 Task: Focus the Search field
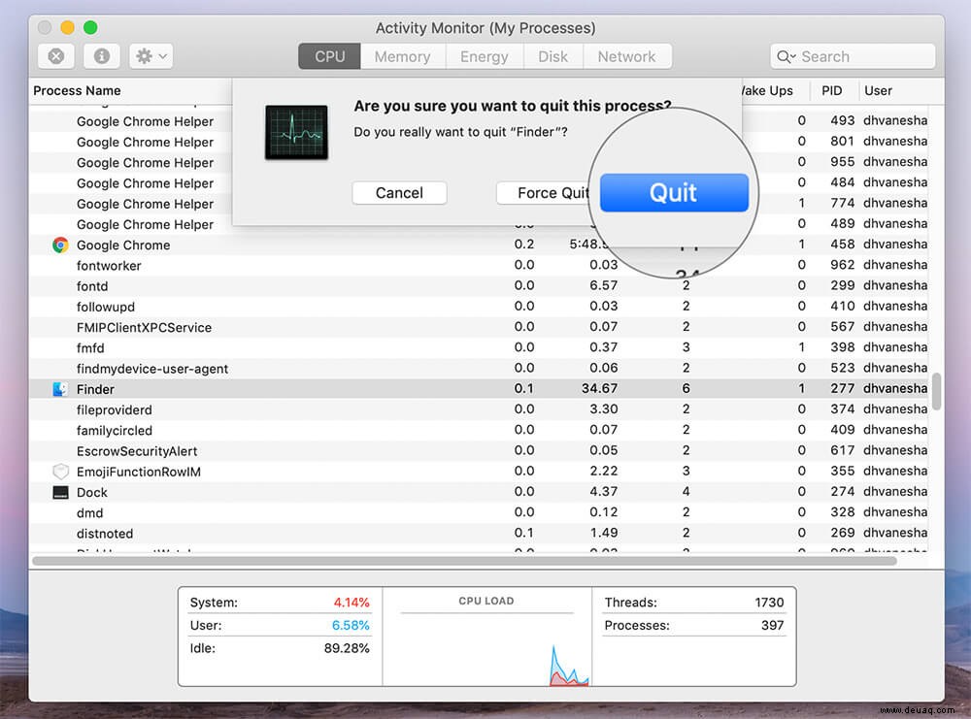pos(853,56)
